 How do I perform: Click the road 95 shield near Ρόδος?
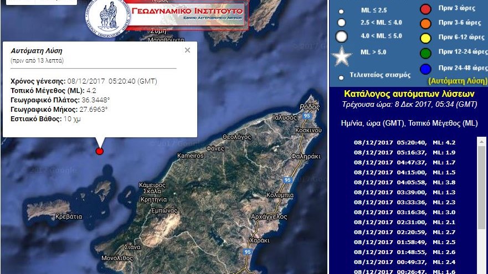[x=307, y=116]
